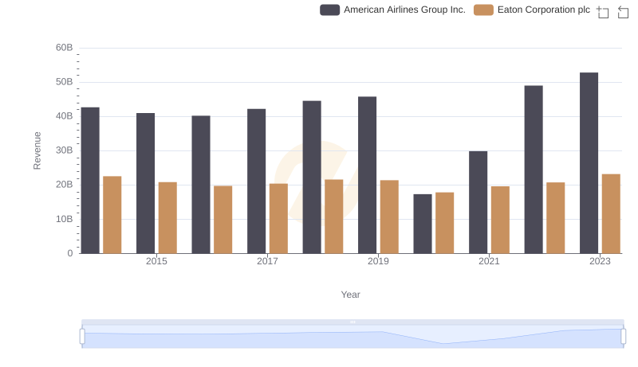Screen dimensions: 638x367
Task: Click the Eaton bar for 2020
Action: point(444,223)
